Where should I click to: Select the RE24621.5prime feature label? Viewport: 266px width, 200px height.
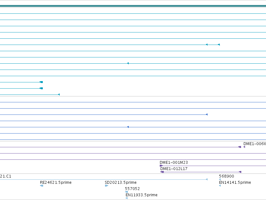click(x=56, y=183)
